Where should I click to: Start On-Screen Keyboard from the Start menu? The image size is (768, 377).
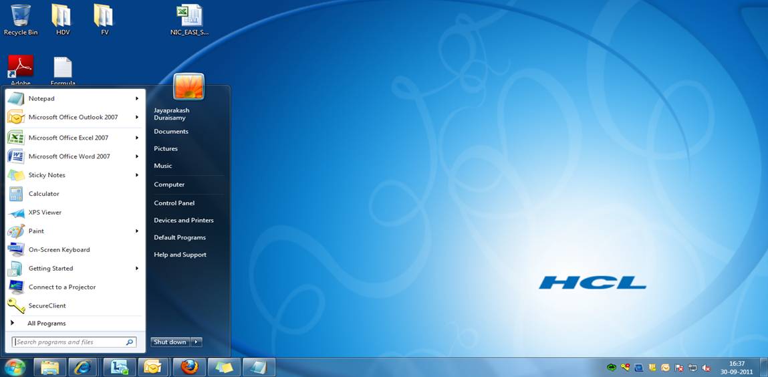click(x=75, y=250)
